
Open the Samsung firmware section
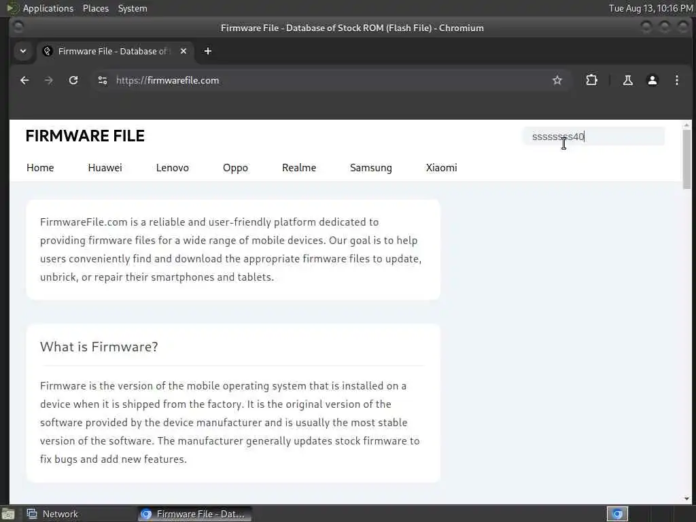(x=370, y=168)
